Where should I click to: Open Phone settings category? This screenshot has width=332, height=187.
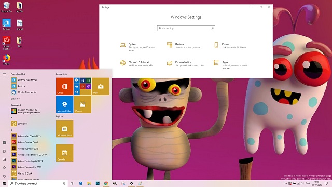tap(231, 46)
